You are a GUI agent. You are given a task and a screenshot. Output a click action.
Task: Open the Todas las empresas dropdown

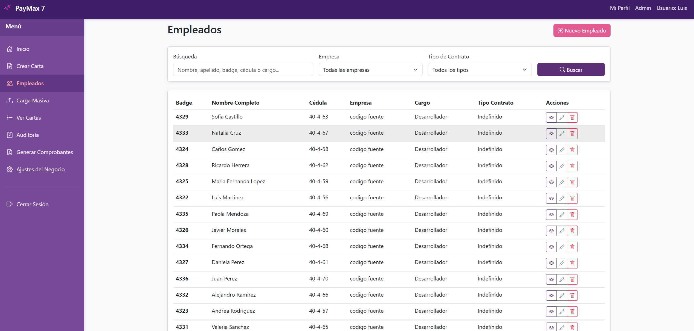[370, 70]
